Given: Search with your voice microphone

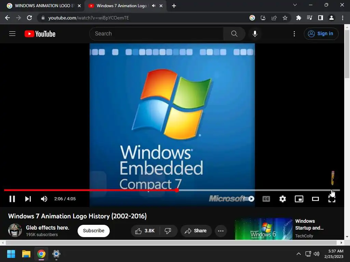Looking at the screenshot, I should click(x=255, y=34).
